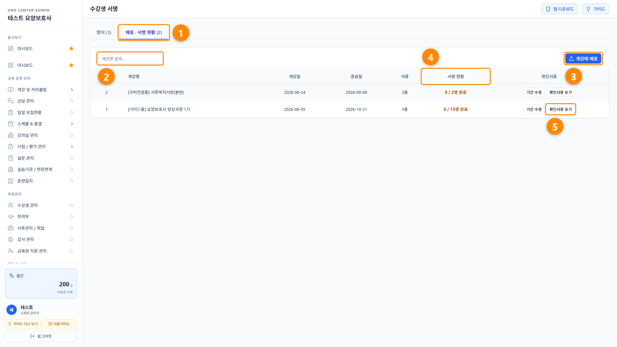
Task: Click the 가이드 다시 보기 button
Action: (x=23, y=324)
